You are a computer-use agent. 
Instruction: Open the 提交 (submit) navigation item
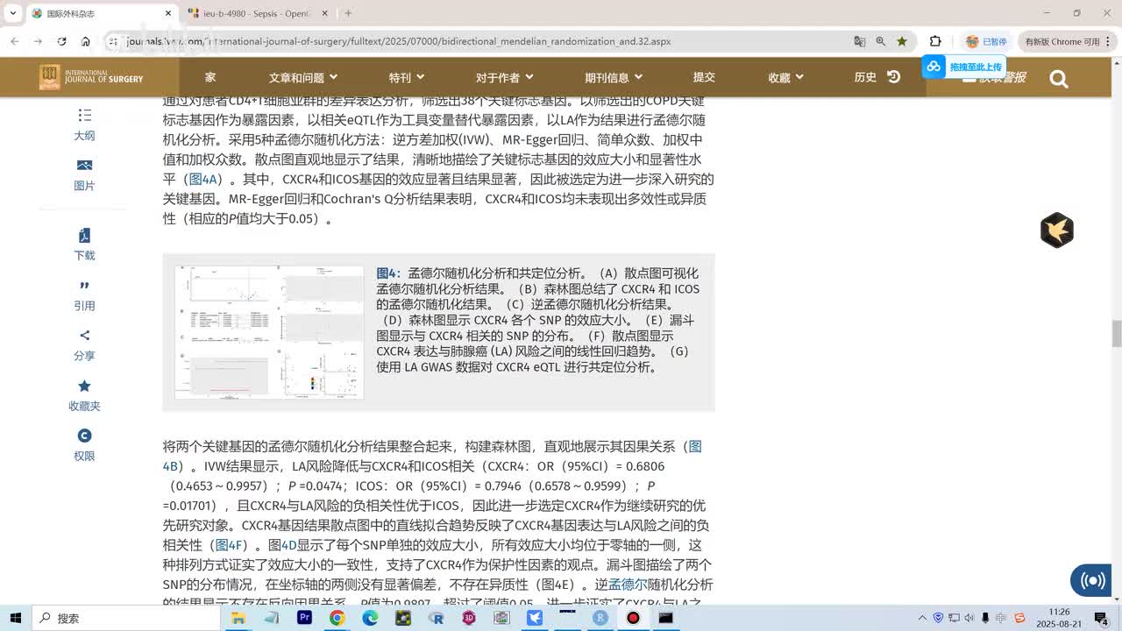tap(704, 77)
